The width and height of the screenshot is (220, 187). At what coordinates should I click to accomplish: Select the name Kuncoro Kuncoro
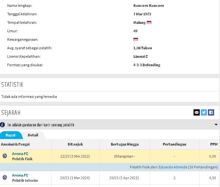[x=149, y=6]
